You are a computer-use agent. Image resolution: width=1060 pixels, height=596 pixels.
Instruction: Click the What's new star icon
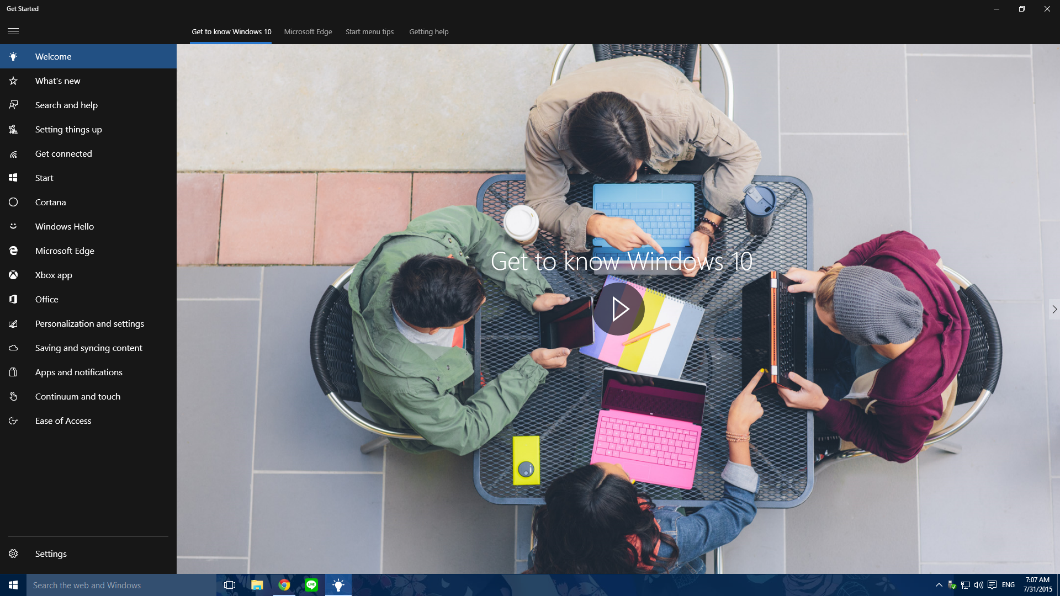pos(13,81)
